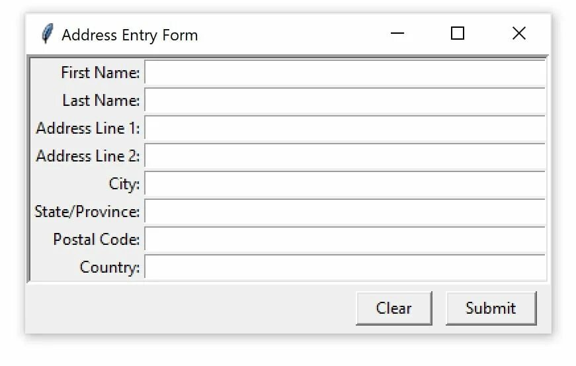Activate the State/Province input box

click(x=345, y=212)
